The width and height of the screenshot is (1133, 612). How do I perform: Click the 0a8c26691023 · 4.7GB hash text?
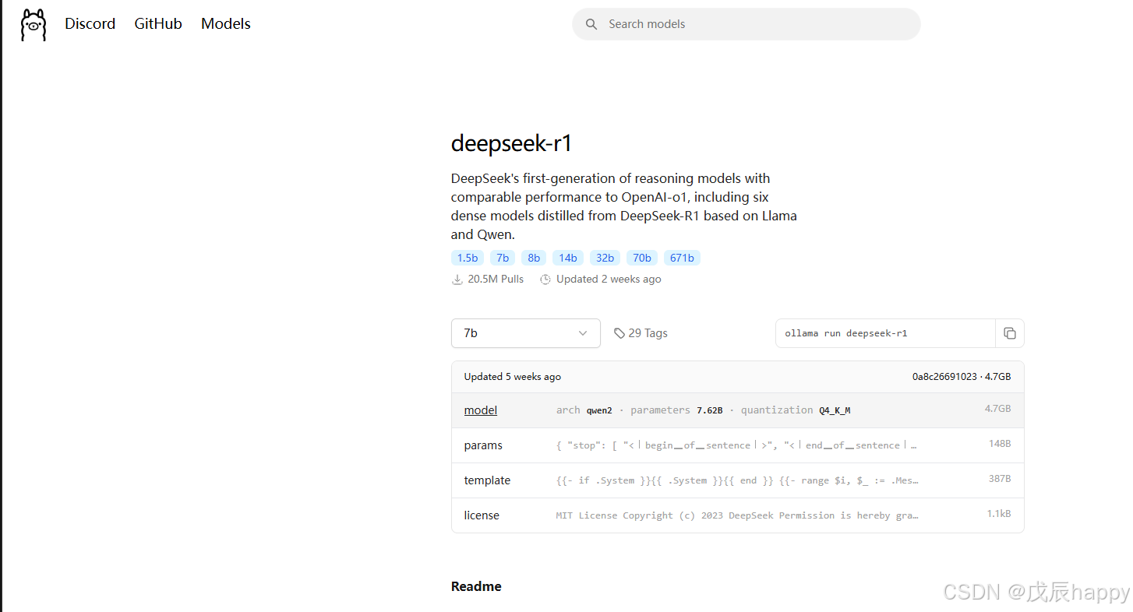pyautogui.click(x=962, y=377)
